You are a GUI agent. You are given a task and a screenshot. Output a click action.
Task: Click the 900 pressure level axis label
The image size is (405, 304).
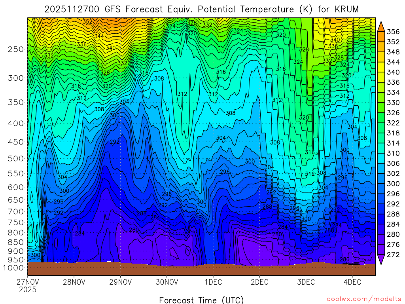(x=15, y=251)
